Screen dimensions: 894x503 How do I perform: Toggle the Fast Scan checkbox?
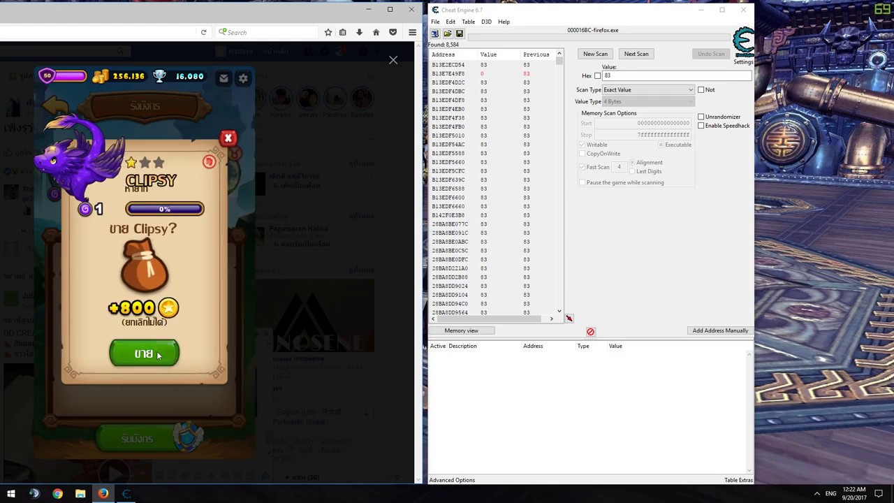(582, 167)
